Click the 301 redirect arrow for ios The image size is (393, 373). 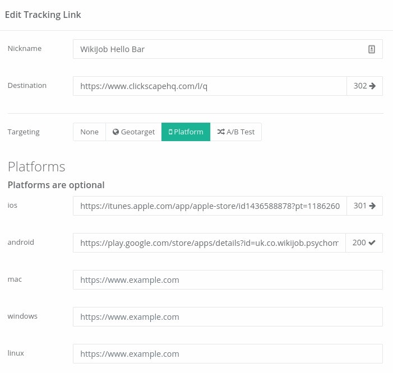click(x=364, y=206)
